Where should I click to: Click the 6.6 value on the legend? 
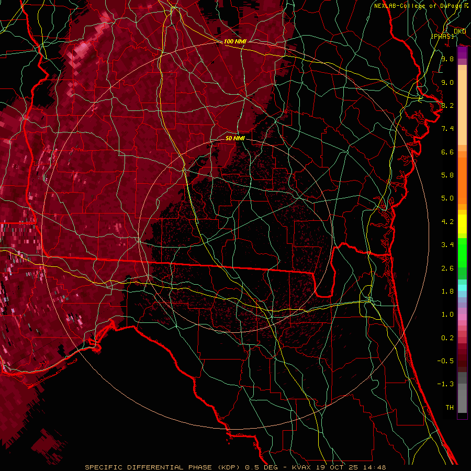pyautogui.click(x=447, y=152)
